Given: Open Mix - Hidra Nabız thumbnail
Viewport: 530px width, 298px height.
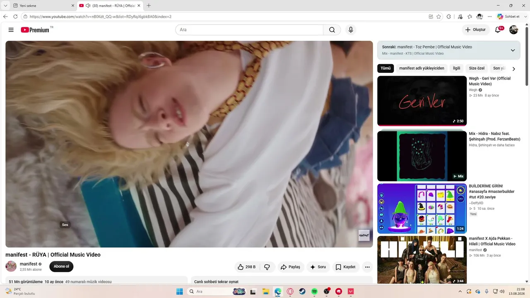Looking at the screenshot, I should pos(422,156).
